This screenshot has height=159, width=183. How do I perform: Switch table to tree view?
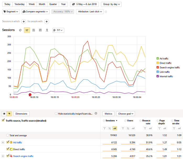click(x=9, y=114)
